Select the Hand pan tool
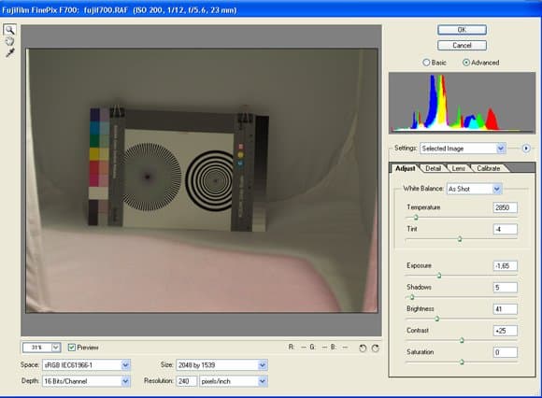Screen dimensions: 542x398 pyautogui.click(x=9, y=41)
